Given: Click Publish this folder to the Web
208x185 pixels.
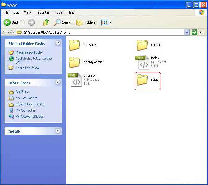Looking at the screenshot, I should [x=34, y=60].
